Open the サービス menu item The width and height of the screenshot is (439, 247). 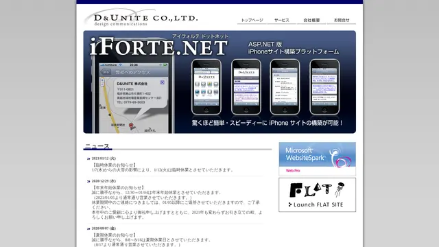[x=282, y=20]
